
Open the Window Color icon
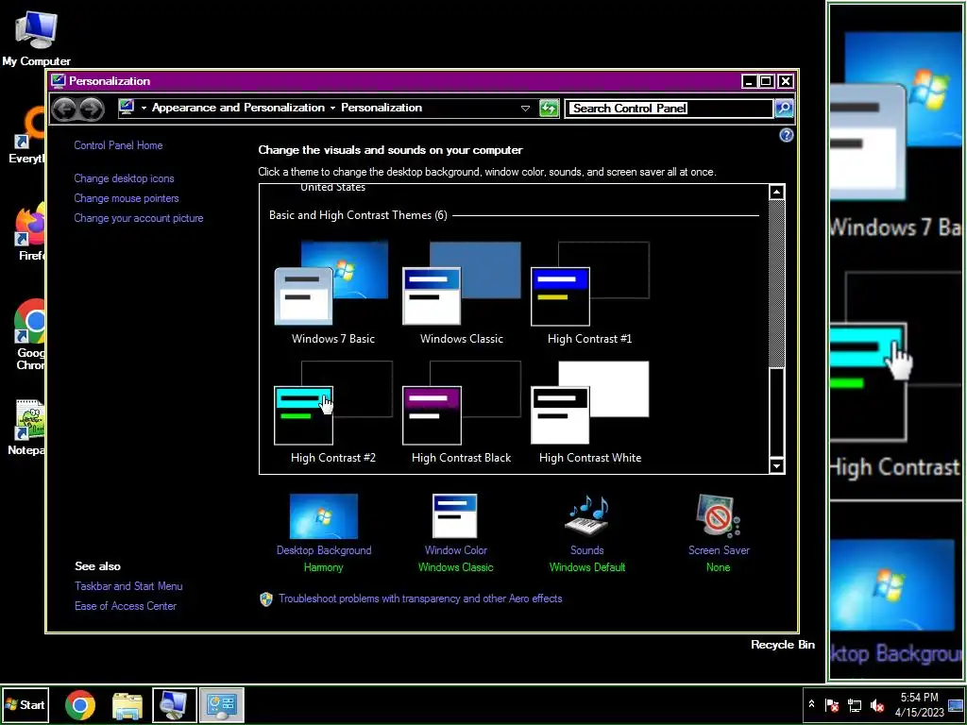tap(455, 516)
